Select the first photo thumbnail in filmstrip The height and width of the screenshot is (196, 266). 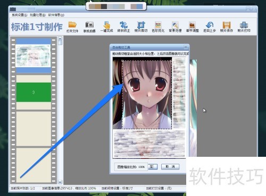click(x=34, y=56)
